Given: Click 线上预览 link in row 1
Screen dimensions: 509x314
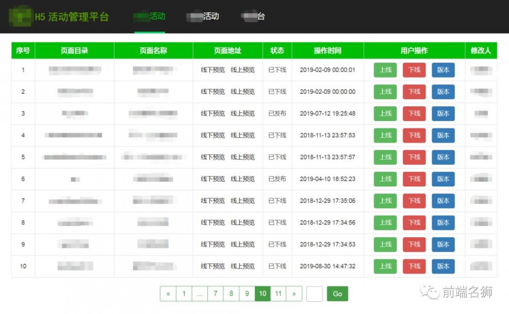Looking at the screenshot, I should point(242,70).
